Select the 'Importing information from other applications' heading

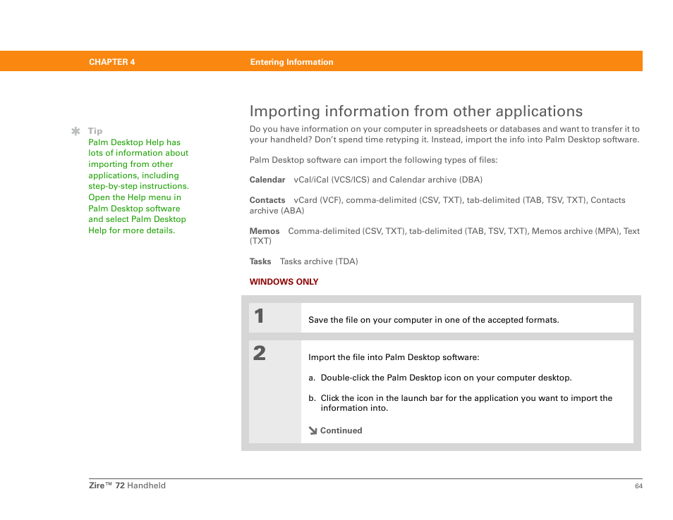pos(416,111)
